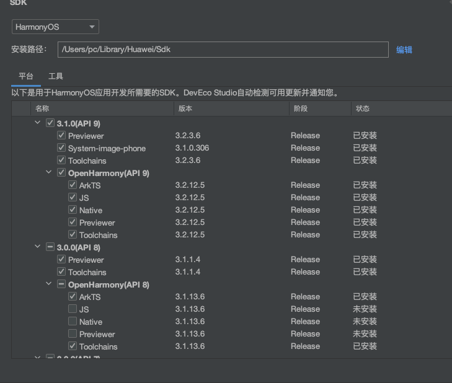The width and height of the screenshot is (452, 383).
Task: Switch to the 工具 tab
Action: coord(56,76)
